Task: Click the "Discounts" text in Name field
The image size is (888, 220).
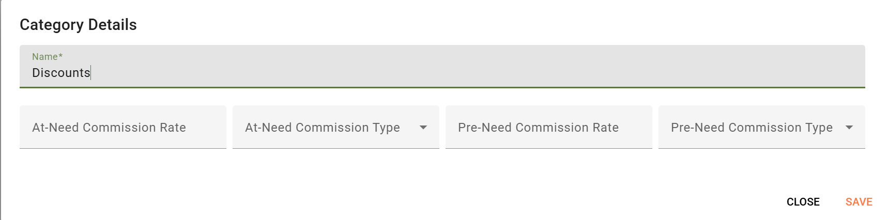Action: tap(61, 73)
